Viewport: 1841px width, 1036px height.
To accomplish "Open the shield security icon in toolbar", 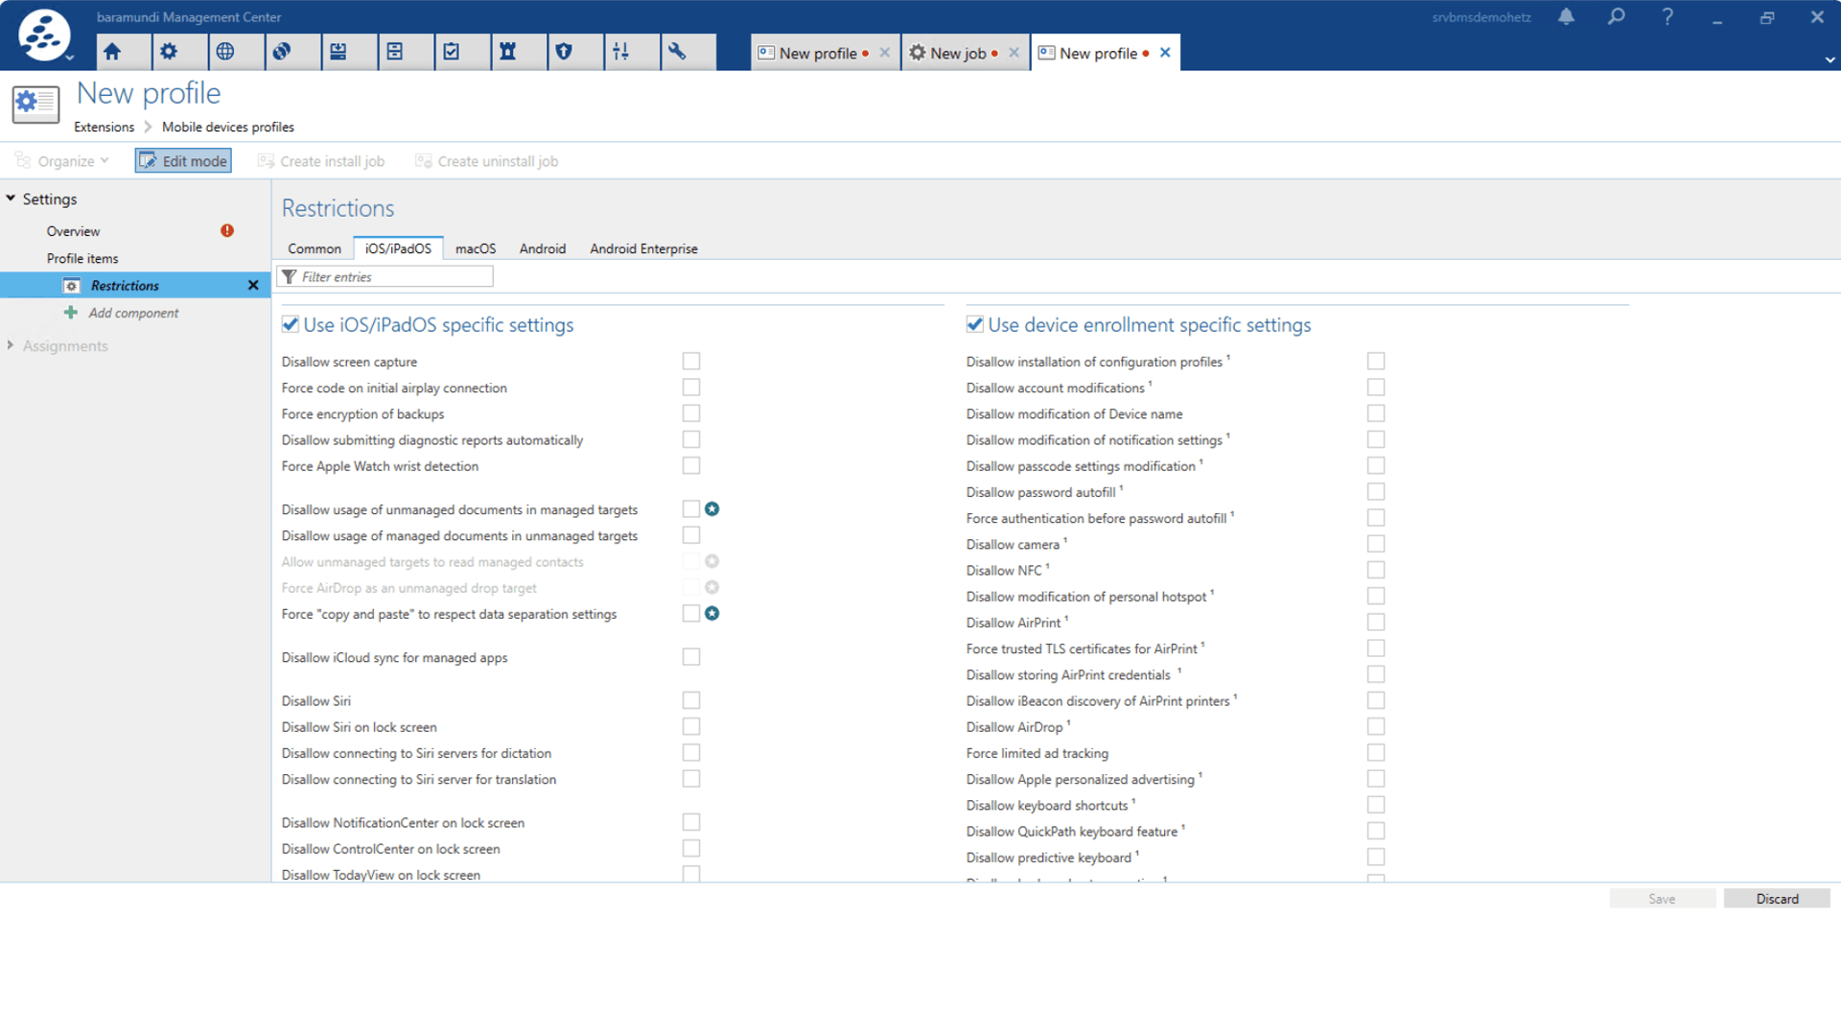I will [564, 52].
